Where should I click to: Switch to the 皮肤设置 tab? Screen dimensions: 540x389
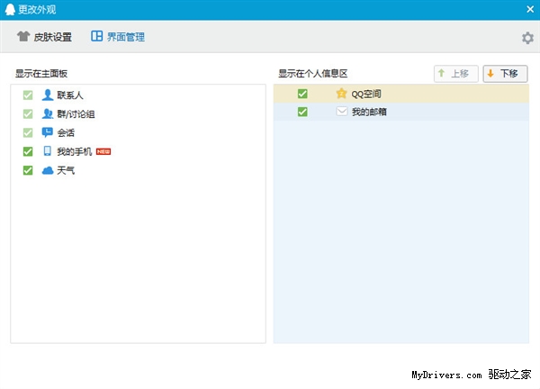(44, 38)
